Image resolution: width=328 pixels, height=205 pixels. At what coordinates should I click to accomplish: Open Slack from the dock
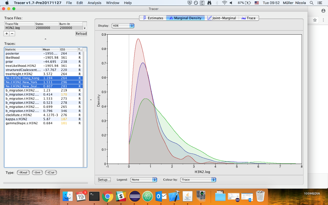[x=121, y=196]
